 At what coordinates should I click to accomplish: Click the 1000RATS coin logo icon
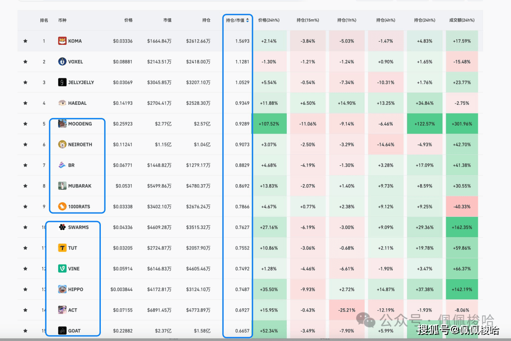point(62,206)
